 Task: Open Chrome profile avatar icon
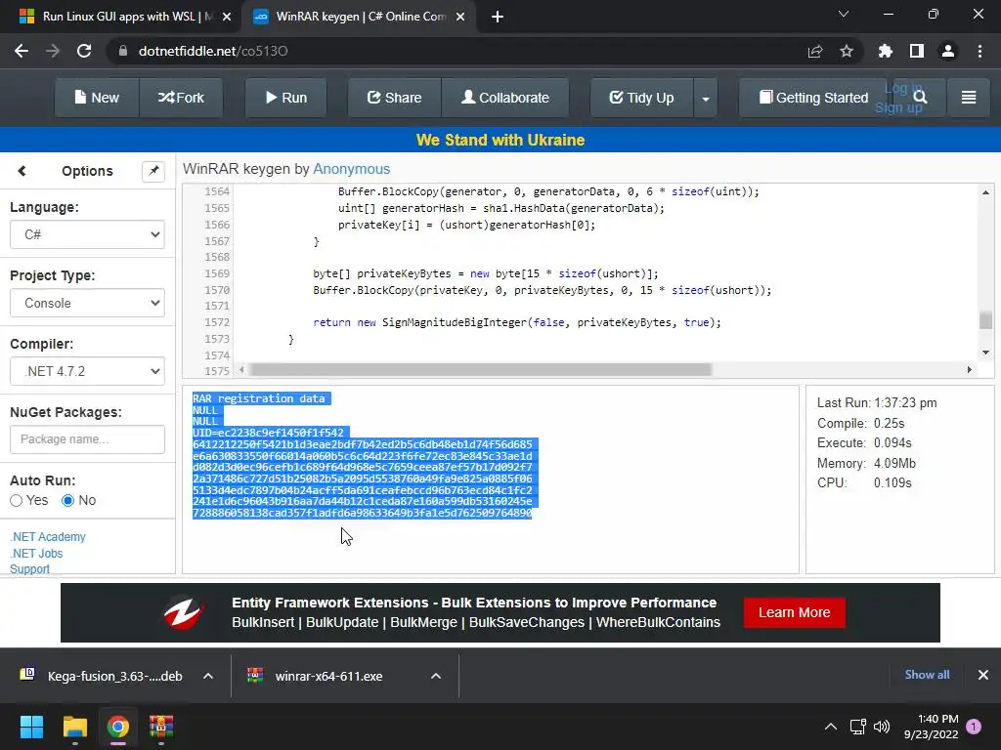tap(948, 51)
